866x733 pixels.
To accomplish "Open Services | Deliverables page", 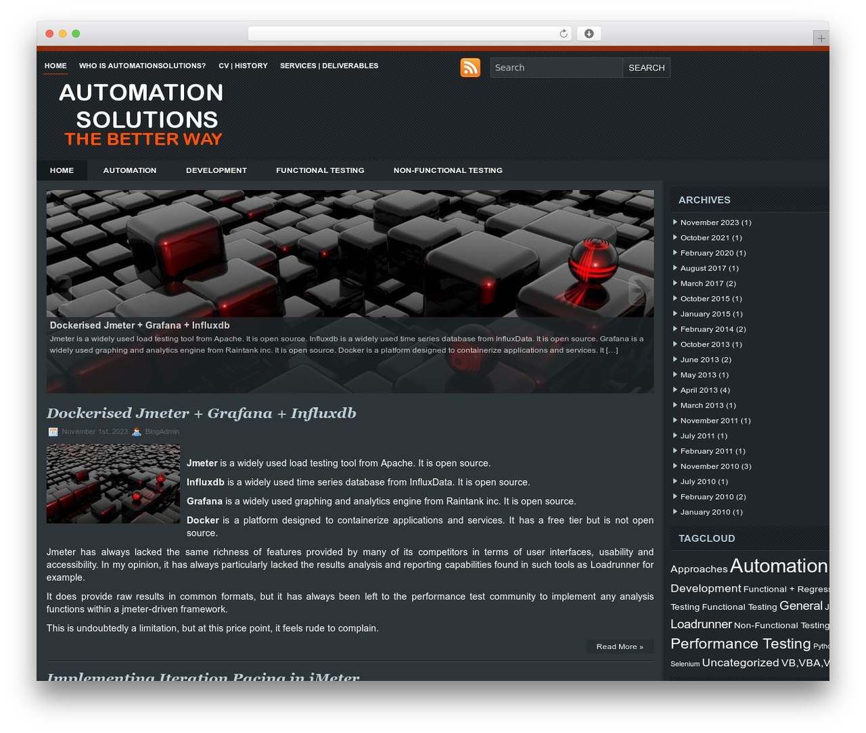I will [x=329, y=66].
